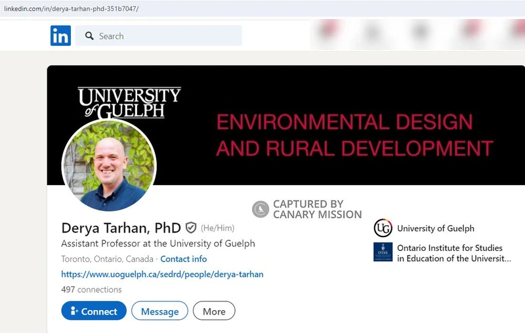Screen dimensions: 525x333
Task: Open the uoguelph.ca profile website link
Action: tap(162, 274)
